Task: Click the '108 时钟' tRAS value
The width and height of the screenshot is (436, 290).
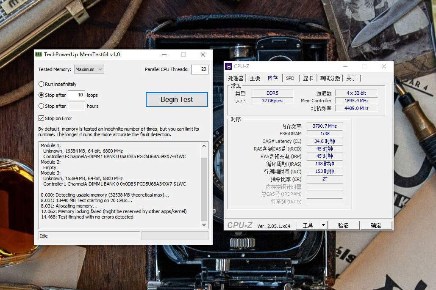Action: click(325, 164)
